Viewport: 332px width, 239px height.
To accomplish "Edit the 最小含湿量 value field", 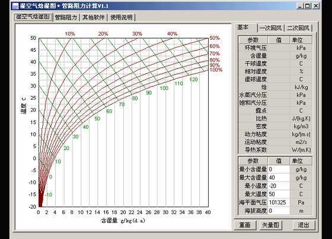I will pyautogui.click(x=279, y=170).
